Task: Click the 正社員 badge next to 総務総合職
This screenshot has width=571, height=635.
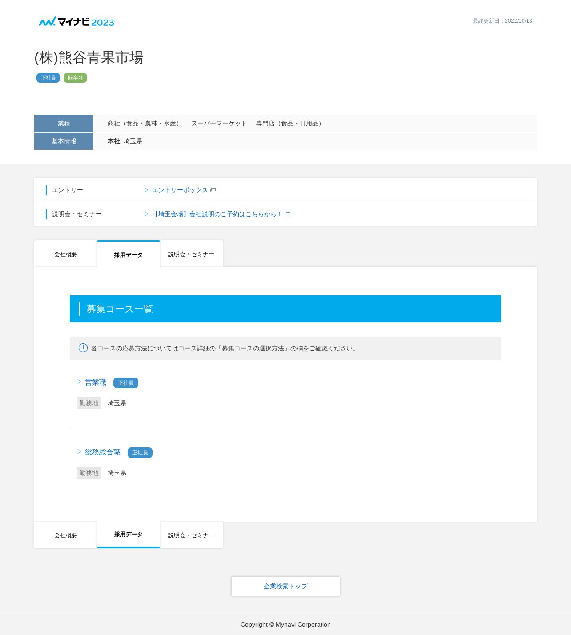Action: (140, 453)
